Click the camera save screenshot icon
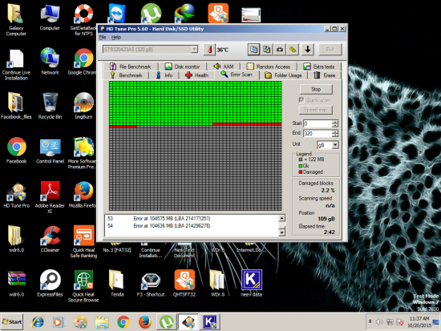 [x=280, y=50]
